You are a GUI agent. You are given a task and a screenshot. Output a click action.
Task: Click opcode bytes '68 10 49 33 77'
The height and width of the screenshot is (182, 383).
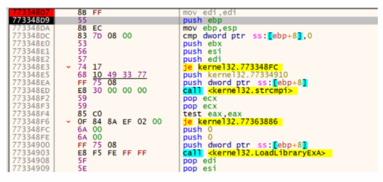112,75
